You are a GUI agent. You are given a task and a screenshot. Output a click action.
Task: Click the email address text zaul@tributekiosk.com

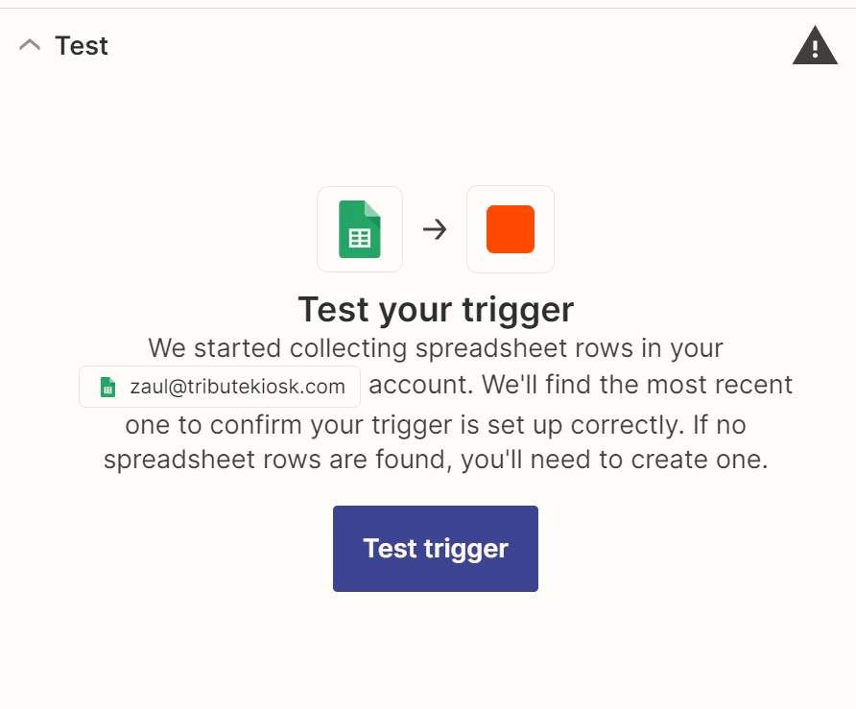(237, 388)
